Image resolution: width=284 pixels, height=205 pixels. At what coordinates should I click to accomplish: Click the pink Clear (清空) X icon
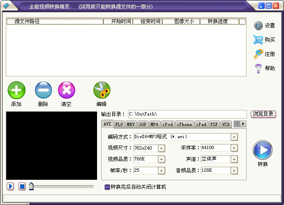[66, 90]
